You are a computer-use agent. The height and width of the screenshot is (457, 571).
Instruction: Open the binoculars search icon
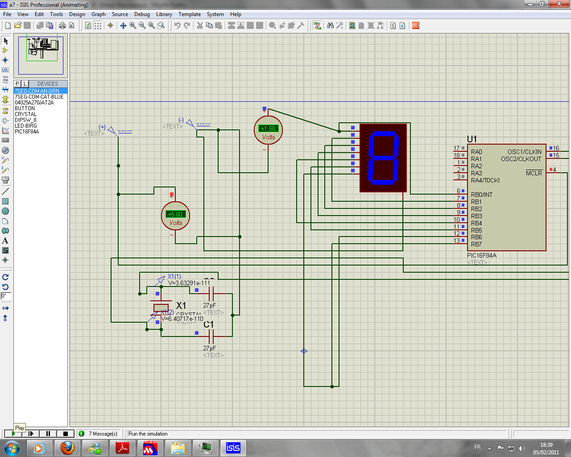(330, 25)
